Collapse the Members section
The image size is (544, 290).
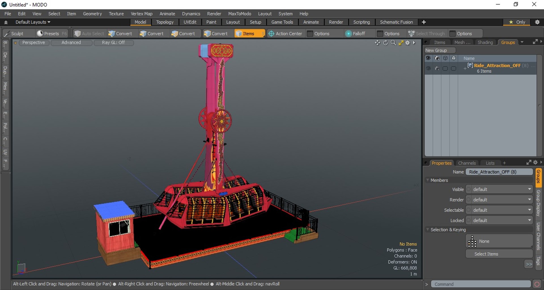point(428,180)
